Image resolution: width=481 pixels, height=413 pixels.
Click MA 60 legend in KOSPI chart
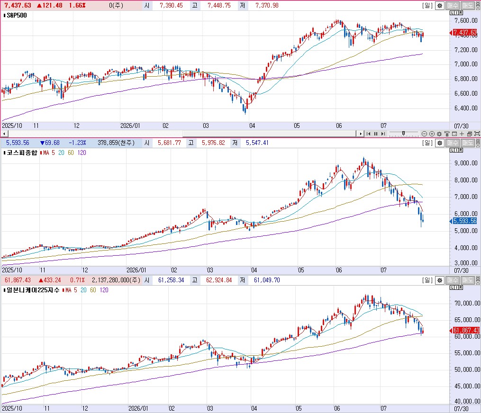tap(71, 153)
